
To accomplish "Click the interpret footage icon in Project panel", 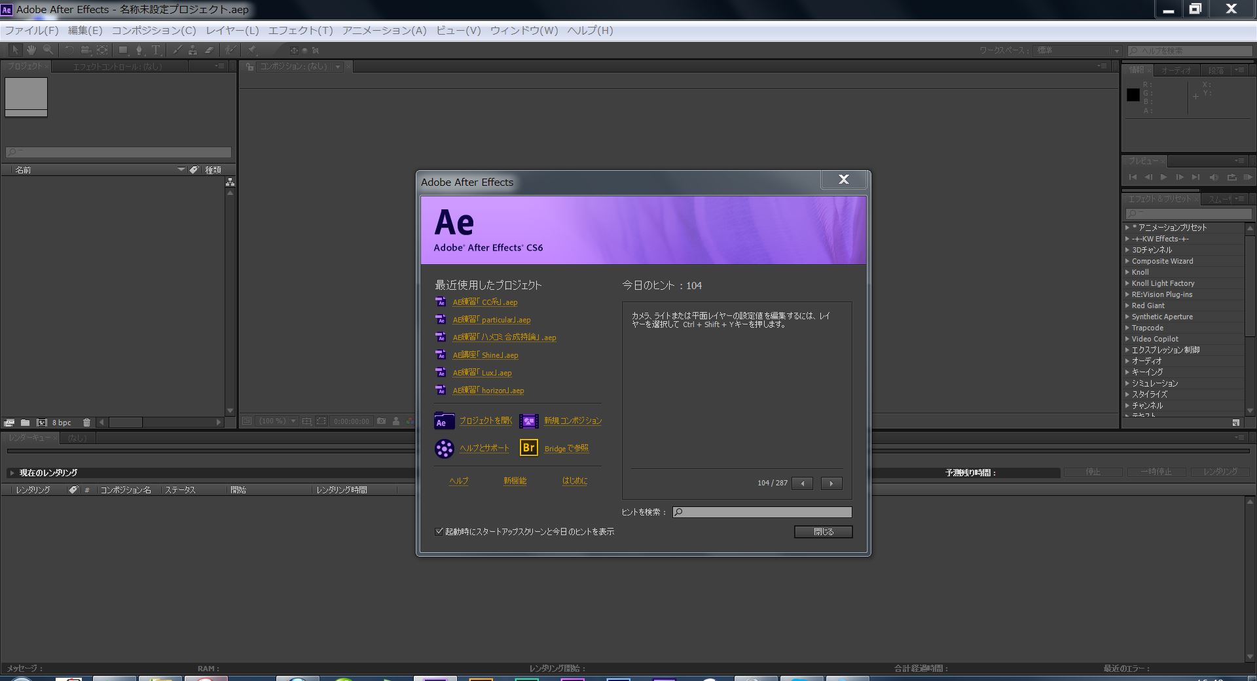I will [x=9, y=423].
